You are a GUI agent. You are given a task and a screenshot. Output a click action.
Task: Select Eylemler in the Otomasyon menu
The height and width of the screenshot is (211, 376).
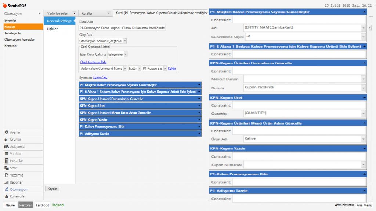pyautogui.click(x=11, y=20)
